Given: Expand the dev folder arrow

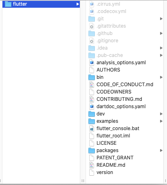Looking at the screenshot, I should point(161,114).
